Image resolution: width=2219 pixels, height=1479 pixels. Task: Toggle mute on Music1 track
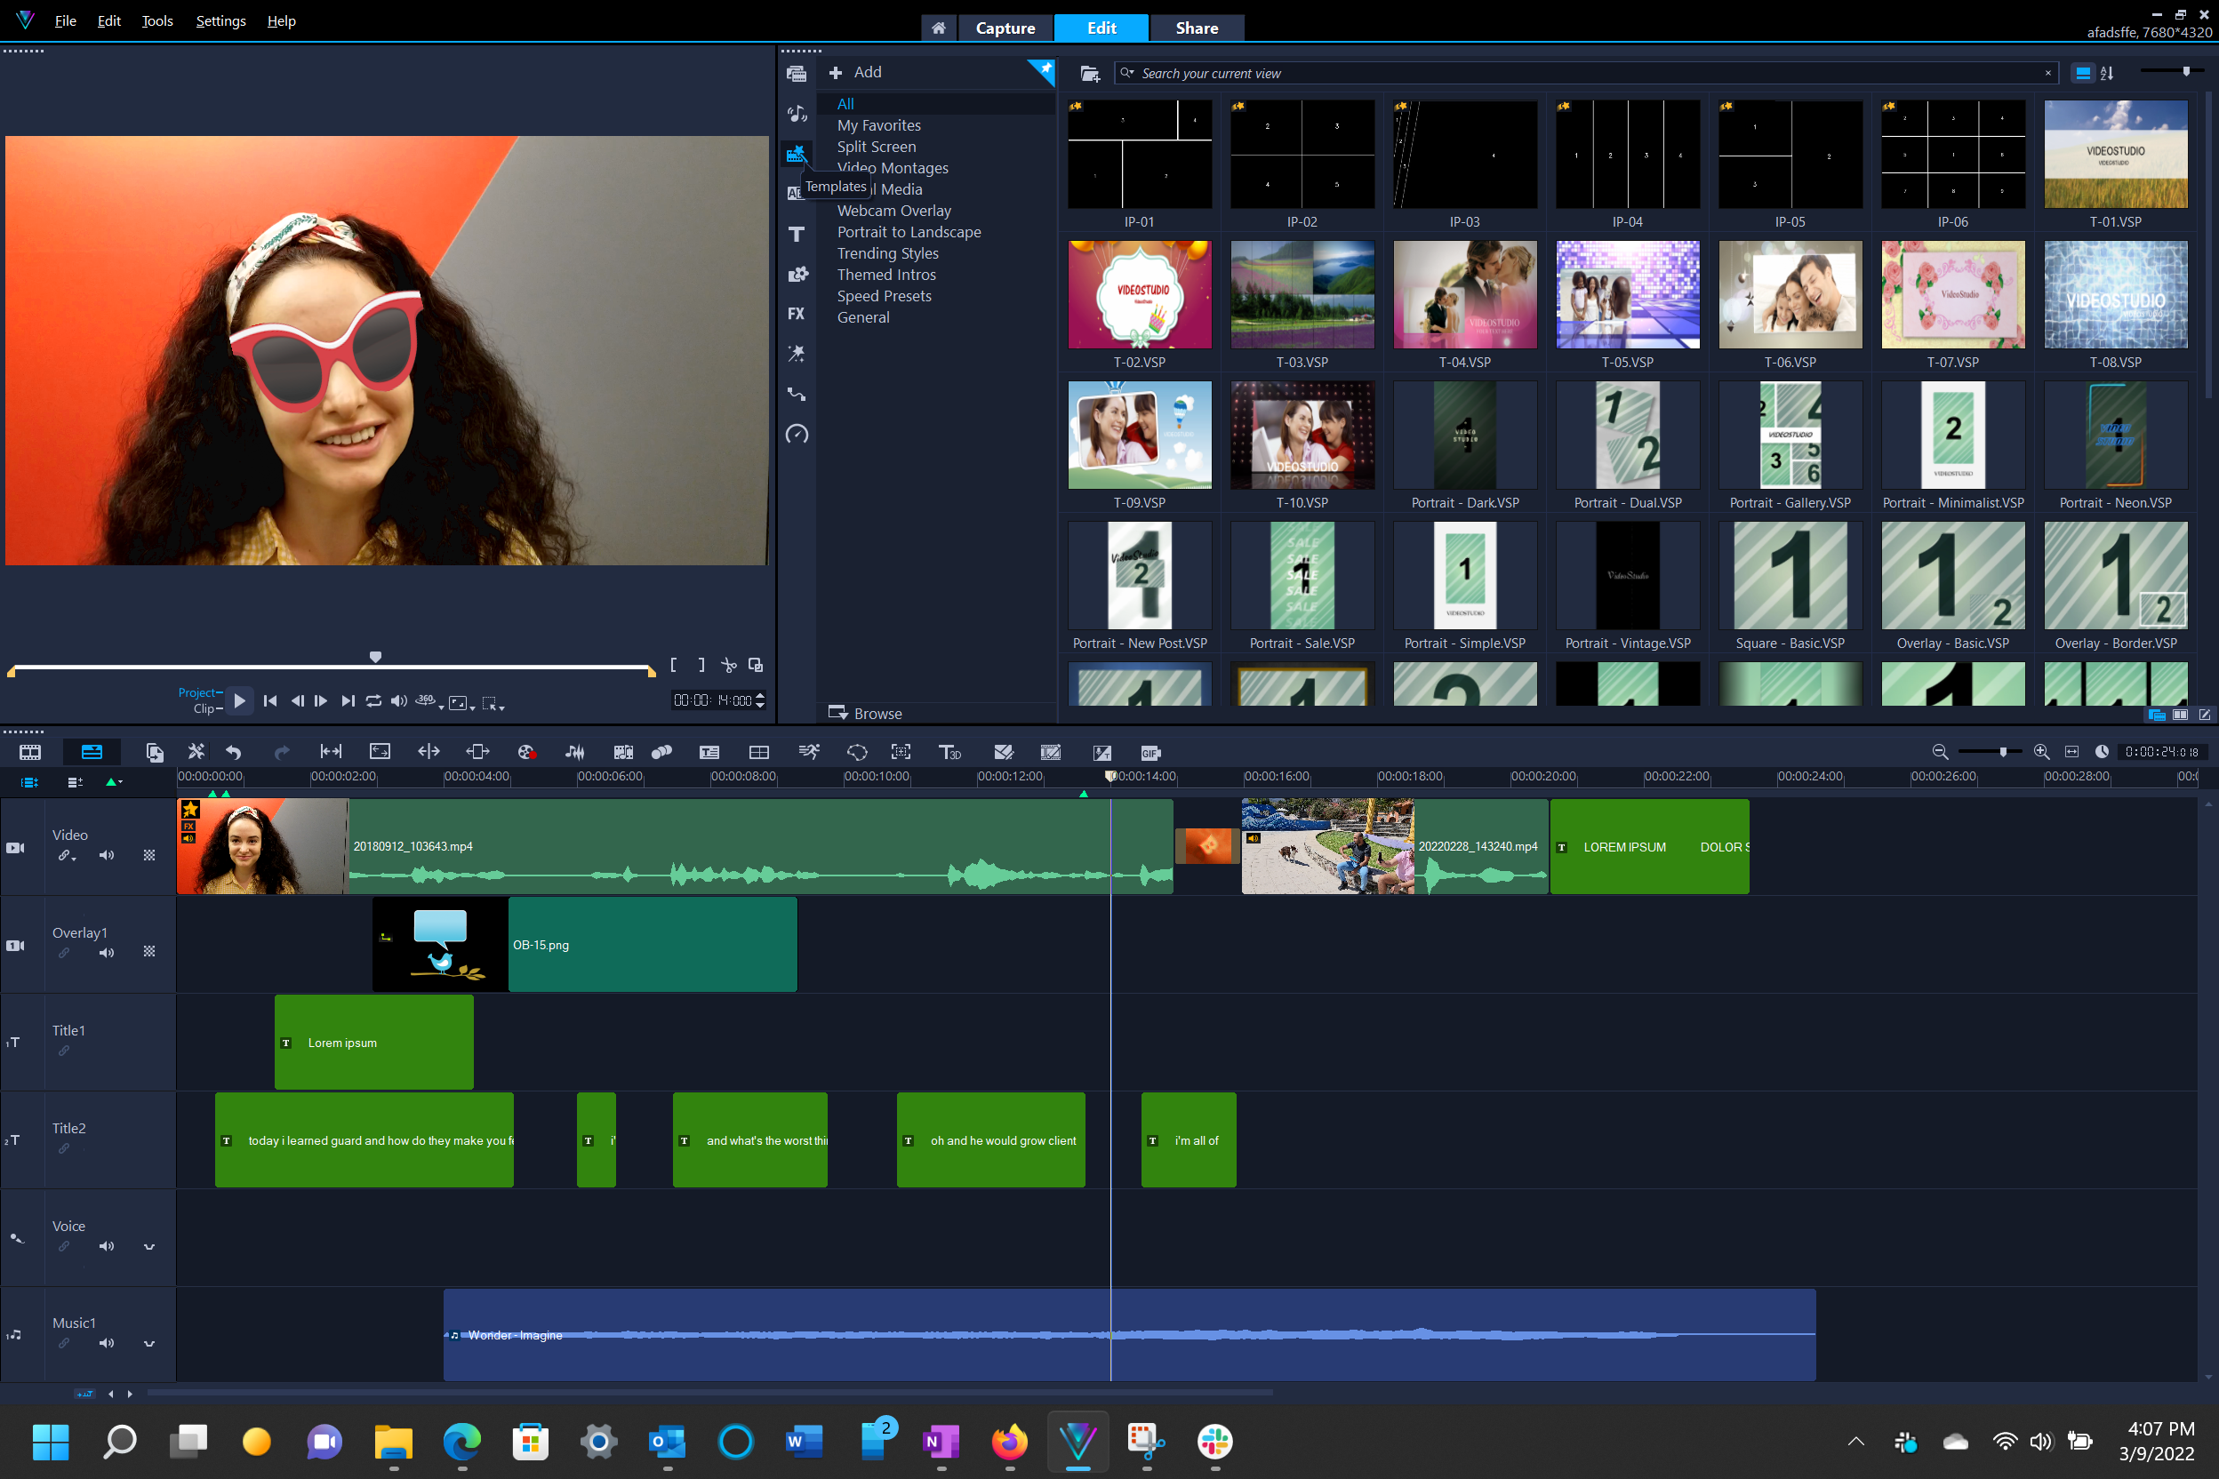pyautogui.click(x=106, y=1346)
